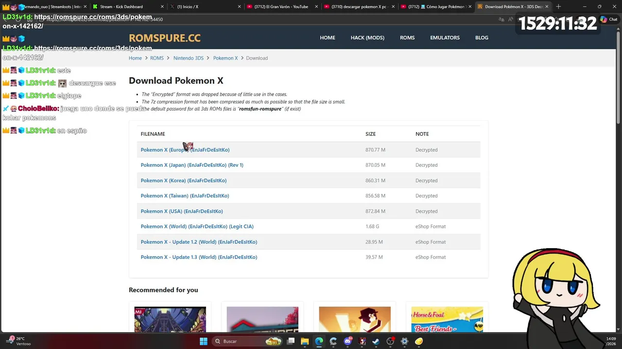
Task: Go to Pokemon X breadcrumb link
Action: [x=225, y=58]
